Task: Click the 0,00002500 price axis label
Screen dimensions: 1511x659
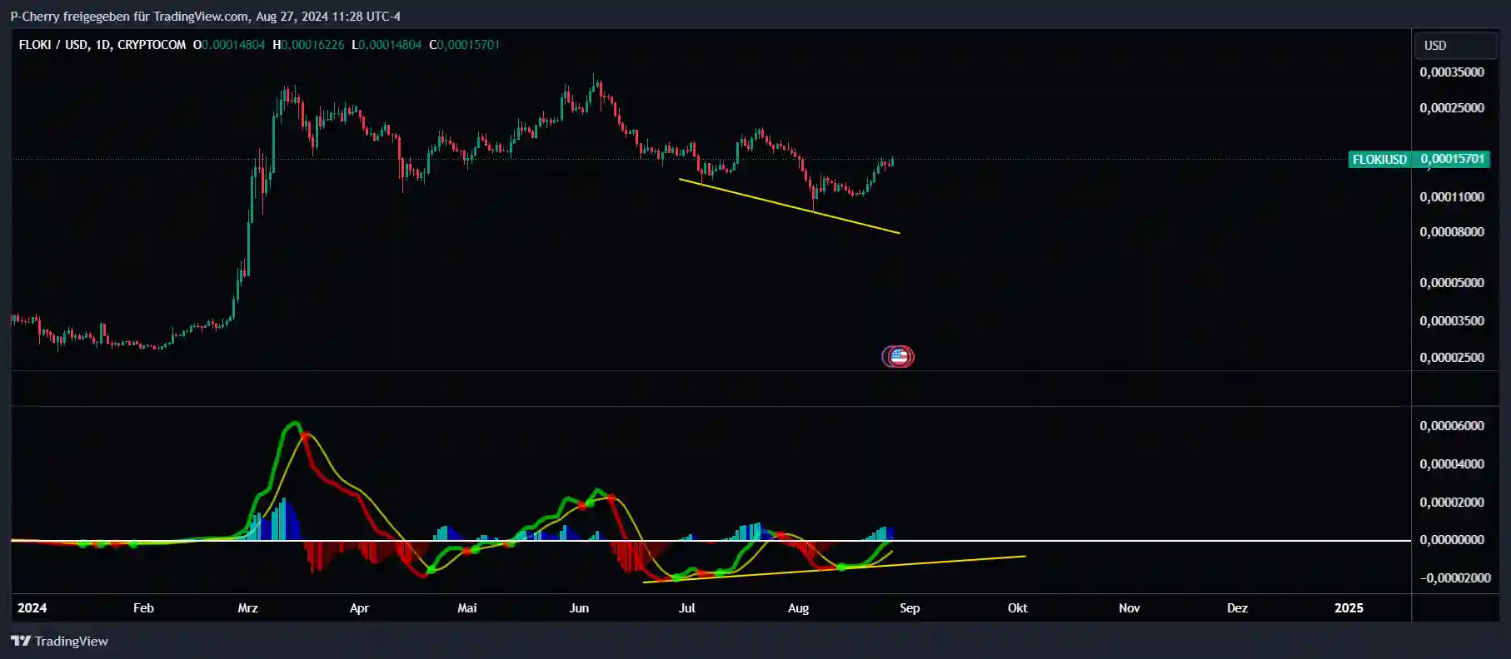Action: (x=1452, y=358)
